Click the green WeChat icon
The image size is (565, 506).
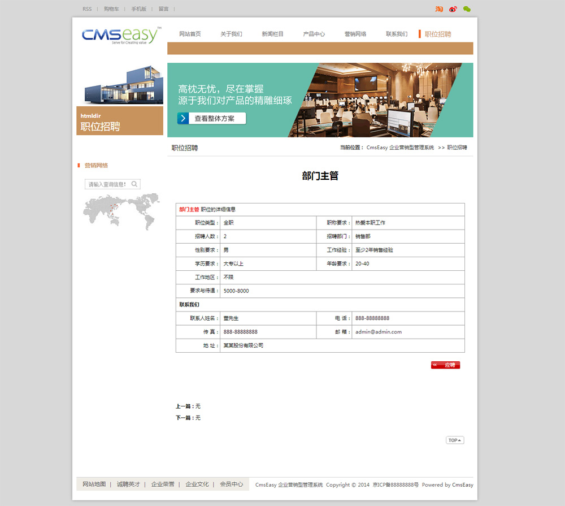(x=467, y=9)
